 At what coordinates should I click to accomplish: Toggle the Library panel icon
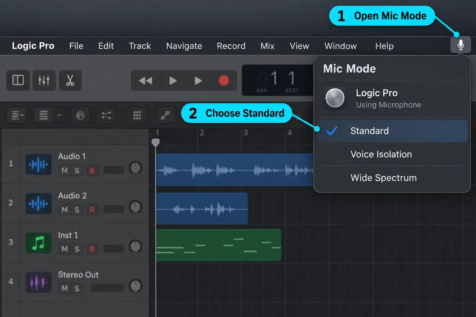pyautogui.click(x=18, y=80)
